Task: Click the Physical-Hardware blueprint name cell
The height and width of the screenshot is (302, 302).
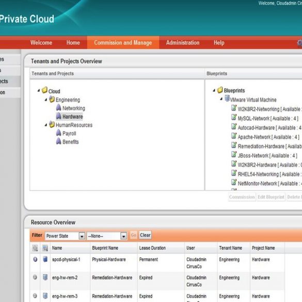Action: click(109, 260)
